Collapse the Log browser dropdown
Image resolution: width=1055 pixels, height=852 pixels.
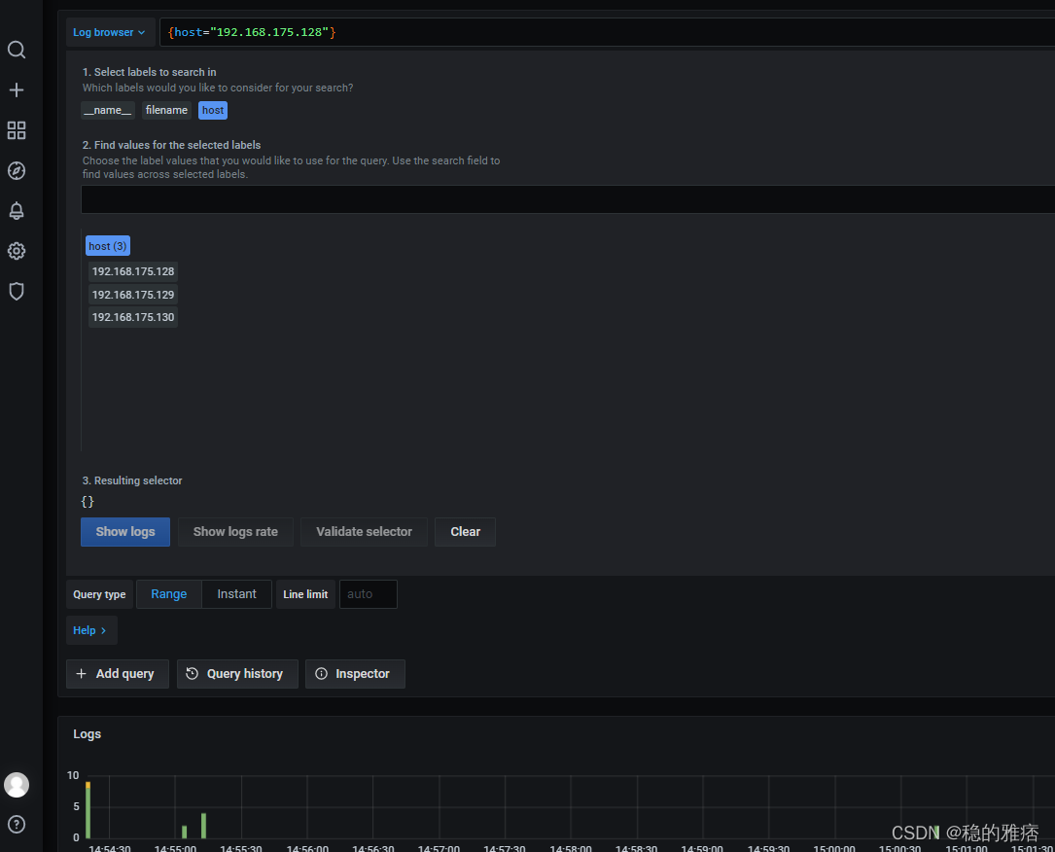coord(110,32)
